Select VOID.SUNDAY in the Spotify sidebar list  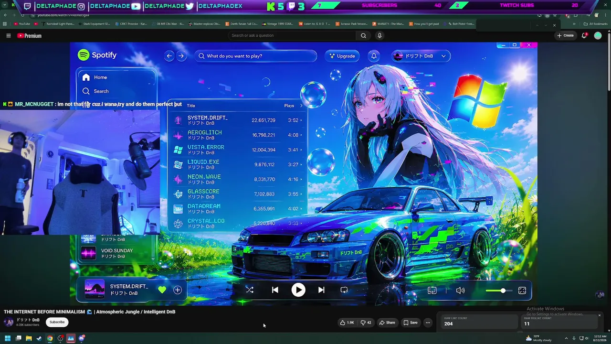115,253
